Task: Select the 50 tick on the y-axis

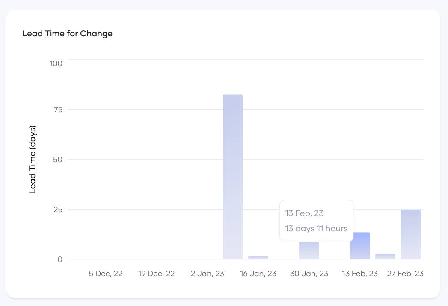Action: tap(58, 160)
